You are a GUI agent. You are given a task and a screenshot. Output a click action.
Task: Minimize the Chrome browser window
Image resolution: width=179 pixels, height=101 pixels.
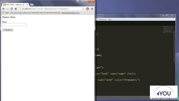[83, 1]
